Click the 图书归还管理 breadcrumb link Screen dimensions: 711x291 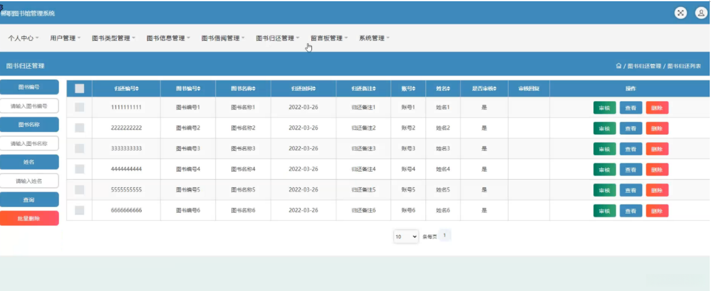645,66
